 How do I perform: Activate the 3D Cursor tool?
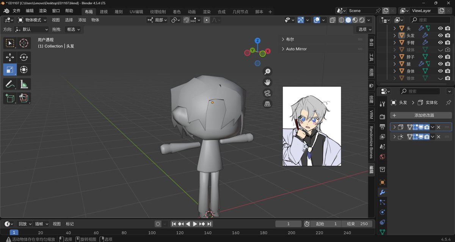(24, 43)
